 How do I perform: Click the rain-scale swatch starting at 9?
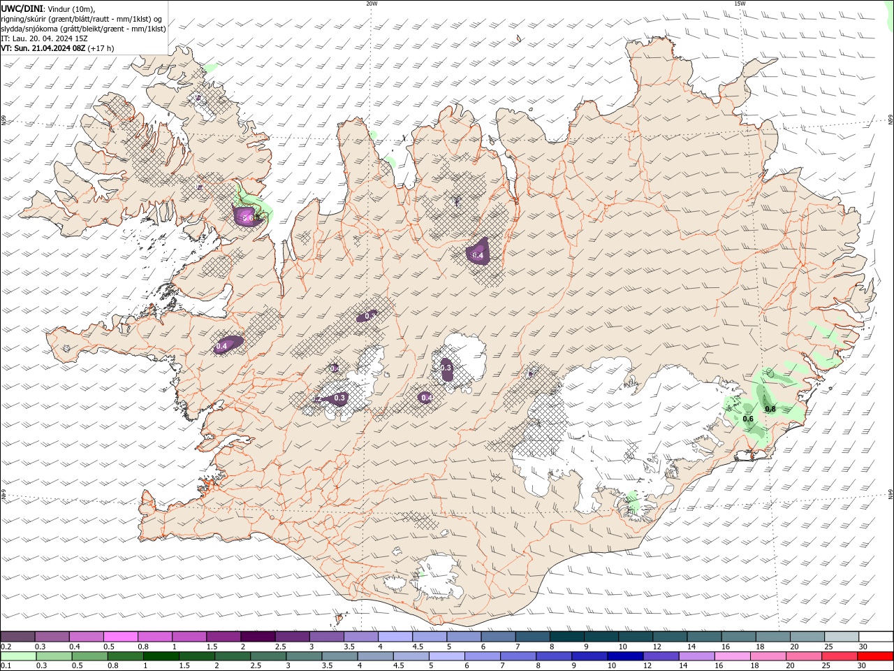(589, 656)
